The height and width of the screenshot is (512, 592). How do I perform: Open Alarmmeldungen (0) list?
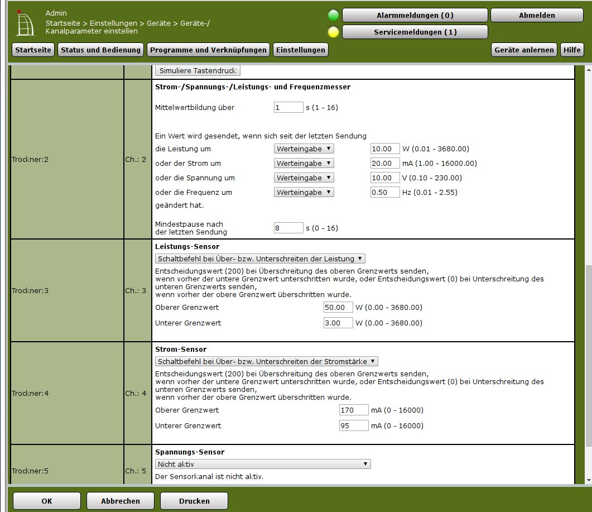click(x=415, y=16)
